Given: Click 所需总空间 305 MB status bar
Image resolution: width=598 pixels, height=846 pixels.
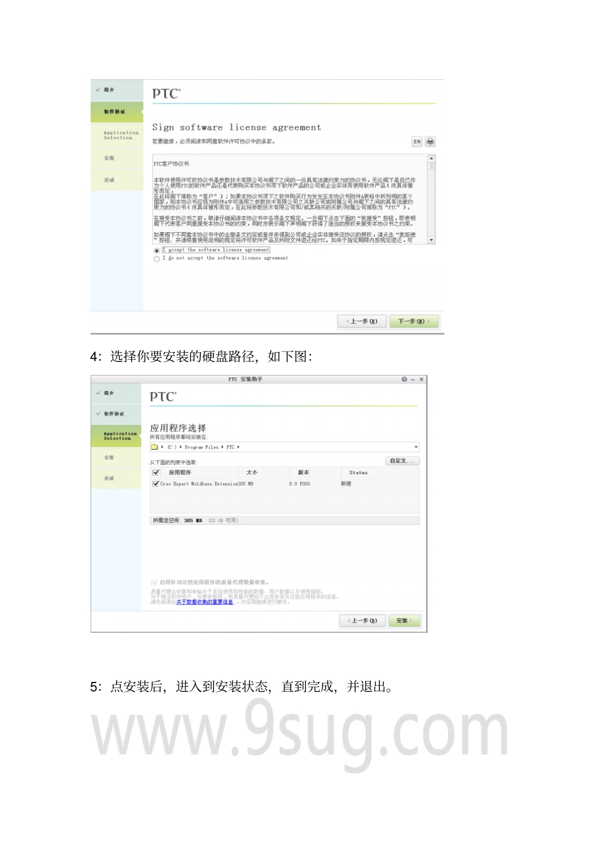Looking at the screenshot, I should pos(285,520).
